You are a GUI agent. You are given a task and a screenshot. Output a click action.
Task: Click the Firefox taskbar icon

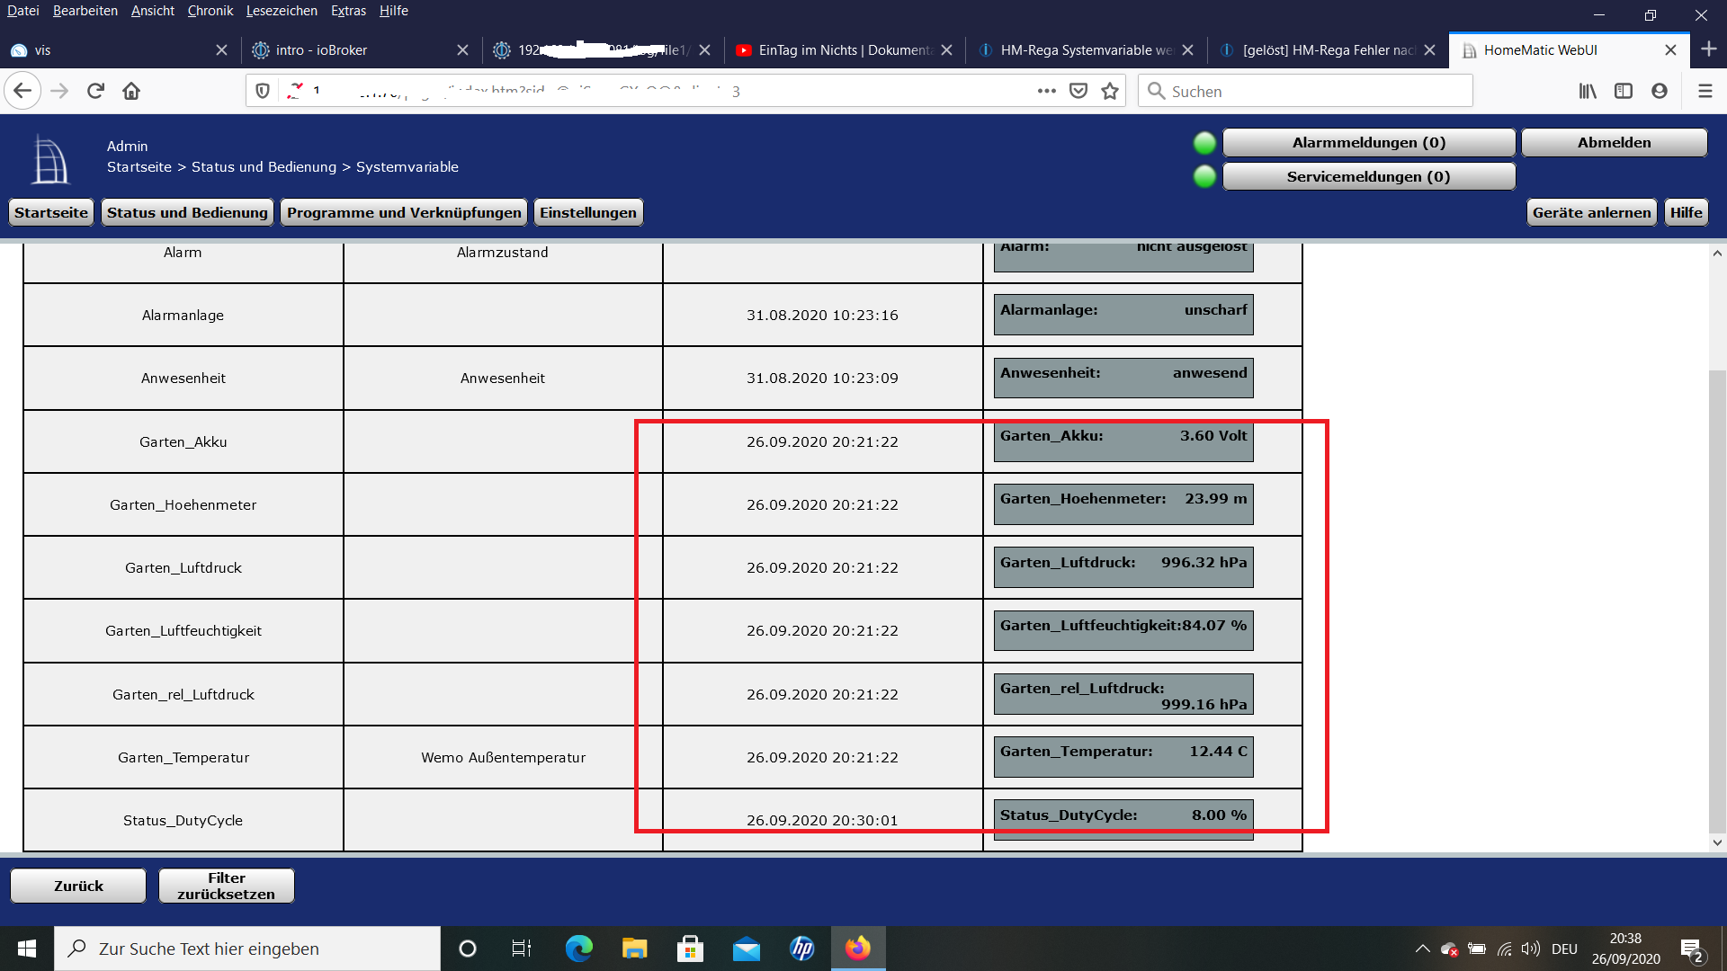[858, 949]
